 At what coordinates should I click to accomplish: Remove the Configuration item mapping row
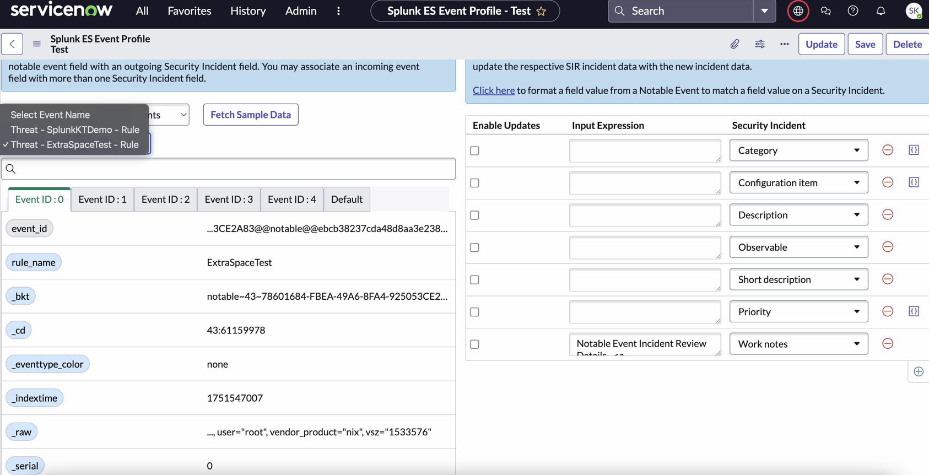[888, 182]
